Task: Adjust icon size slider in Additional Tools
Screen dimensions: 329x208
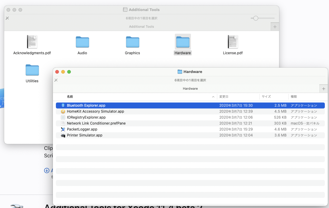Action: 255,18
